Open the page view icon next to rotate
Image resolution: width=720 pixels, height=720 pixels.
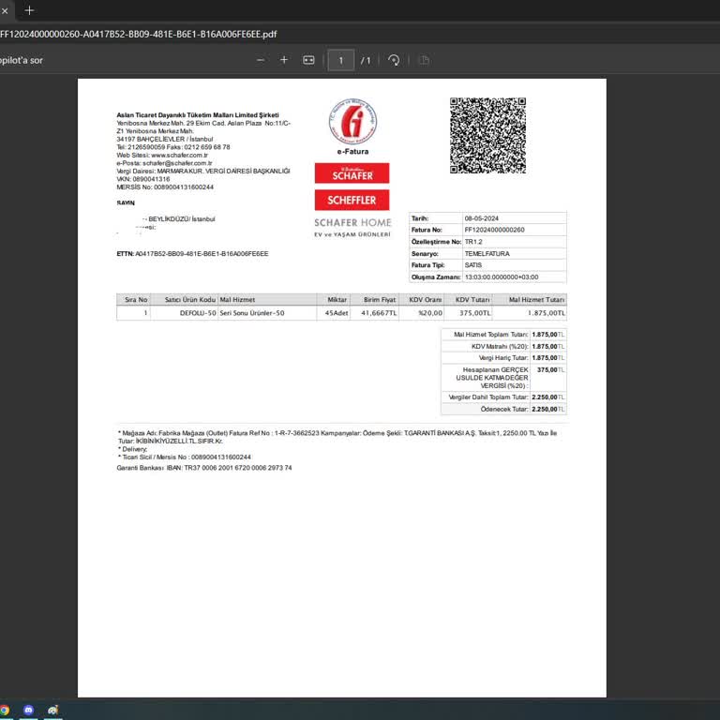click(425, 60)
